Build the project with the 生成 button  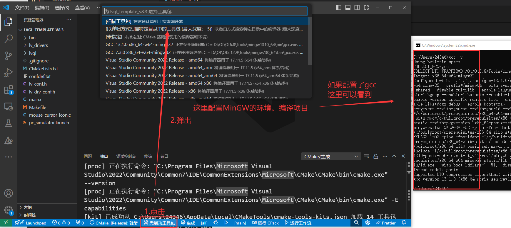point(188,223)
